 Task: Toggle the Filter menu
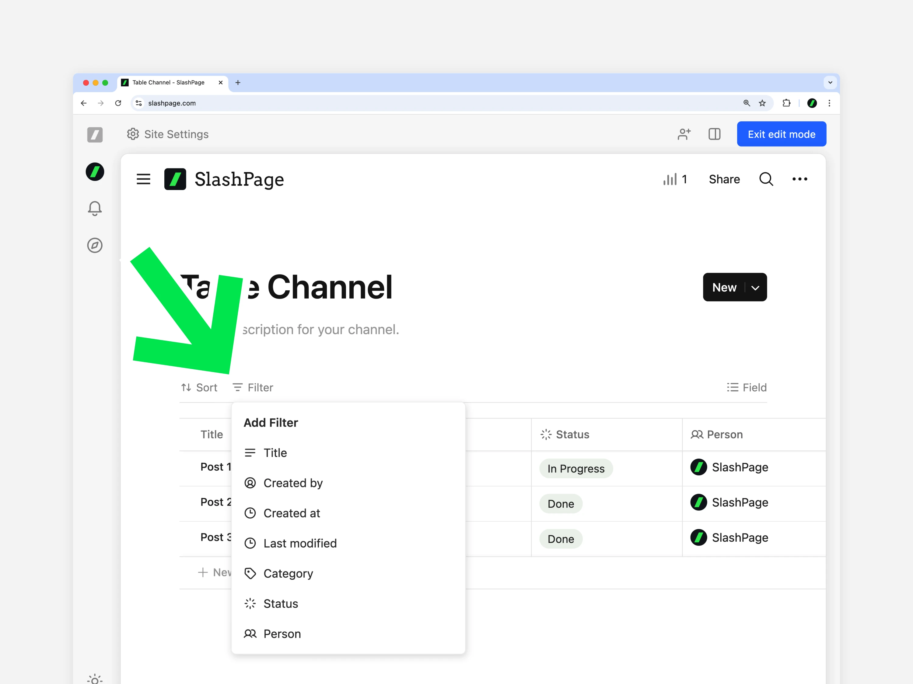(x=253, y=388)
